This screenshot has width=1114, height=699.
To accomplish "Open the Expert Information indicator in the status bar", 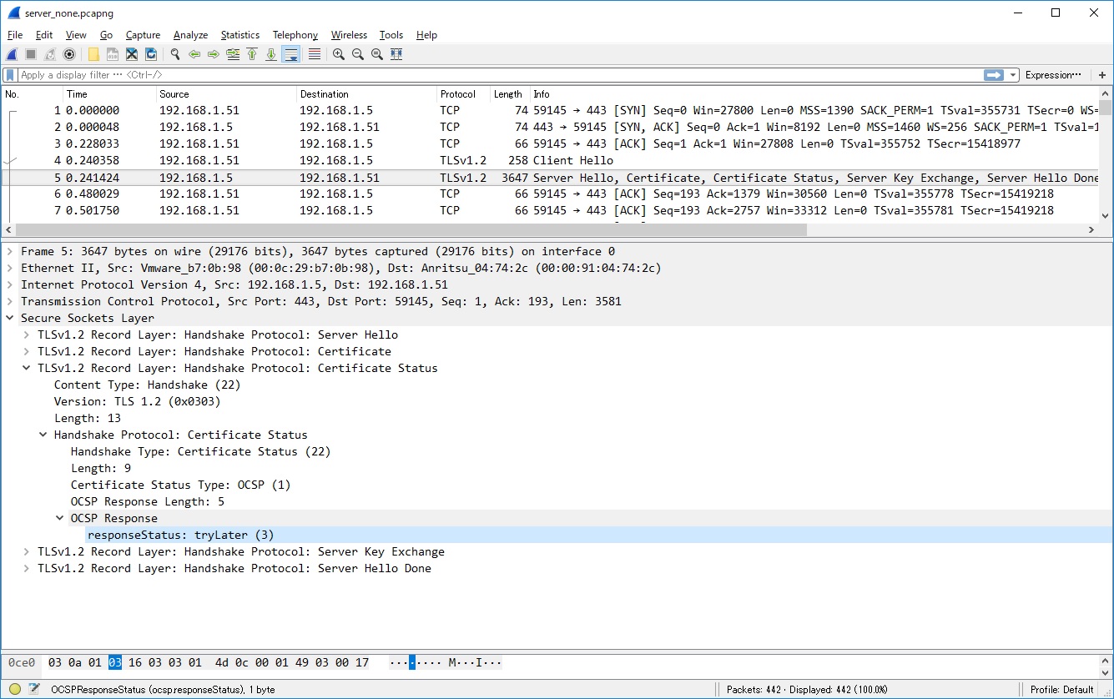I will [x=16, y=689].
